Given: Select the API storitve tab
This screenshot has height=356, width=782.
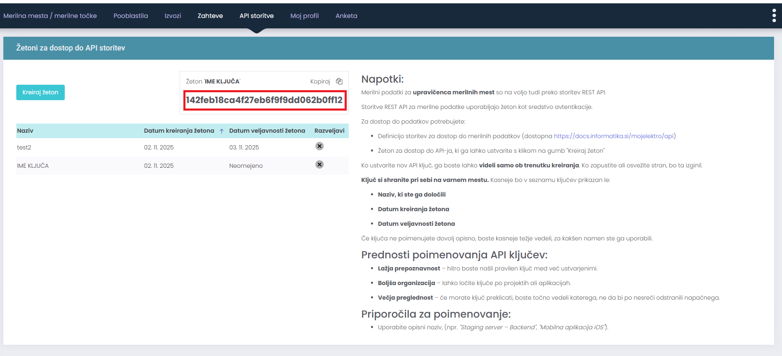Looking at the screenshot, I should click(256, 16).
